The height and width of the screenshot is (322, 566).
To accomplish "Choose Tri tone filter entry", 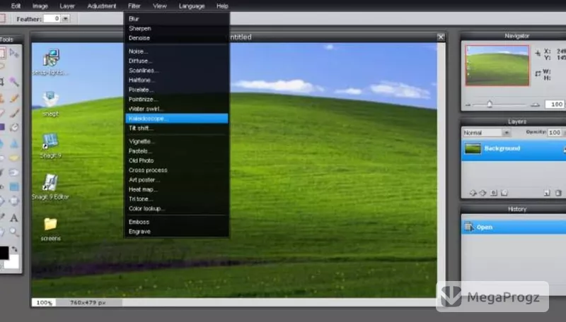I will pos(177,199).
